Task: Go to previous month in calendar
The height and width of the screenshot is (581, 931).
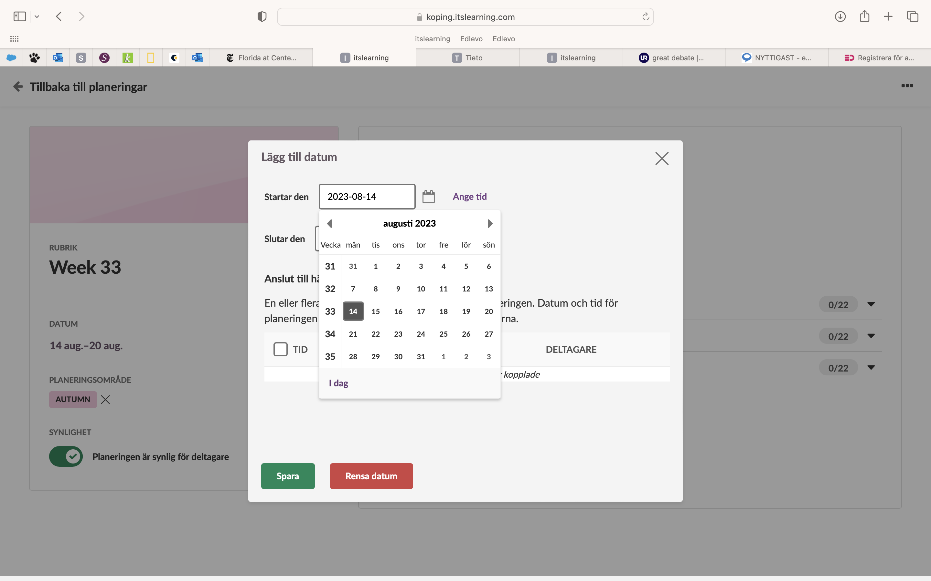Action: (x=329, y=223)
